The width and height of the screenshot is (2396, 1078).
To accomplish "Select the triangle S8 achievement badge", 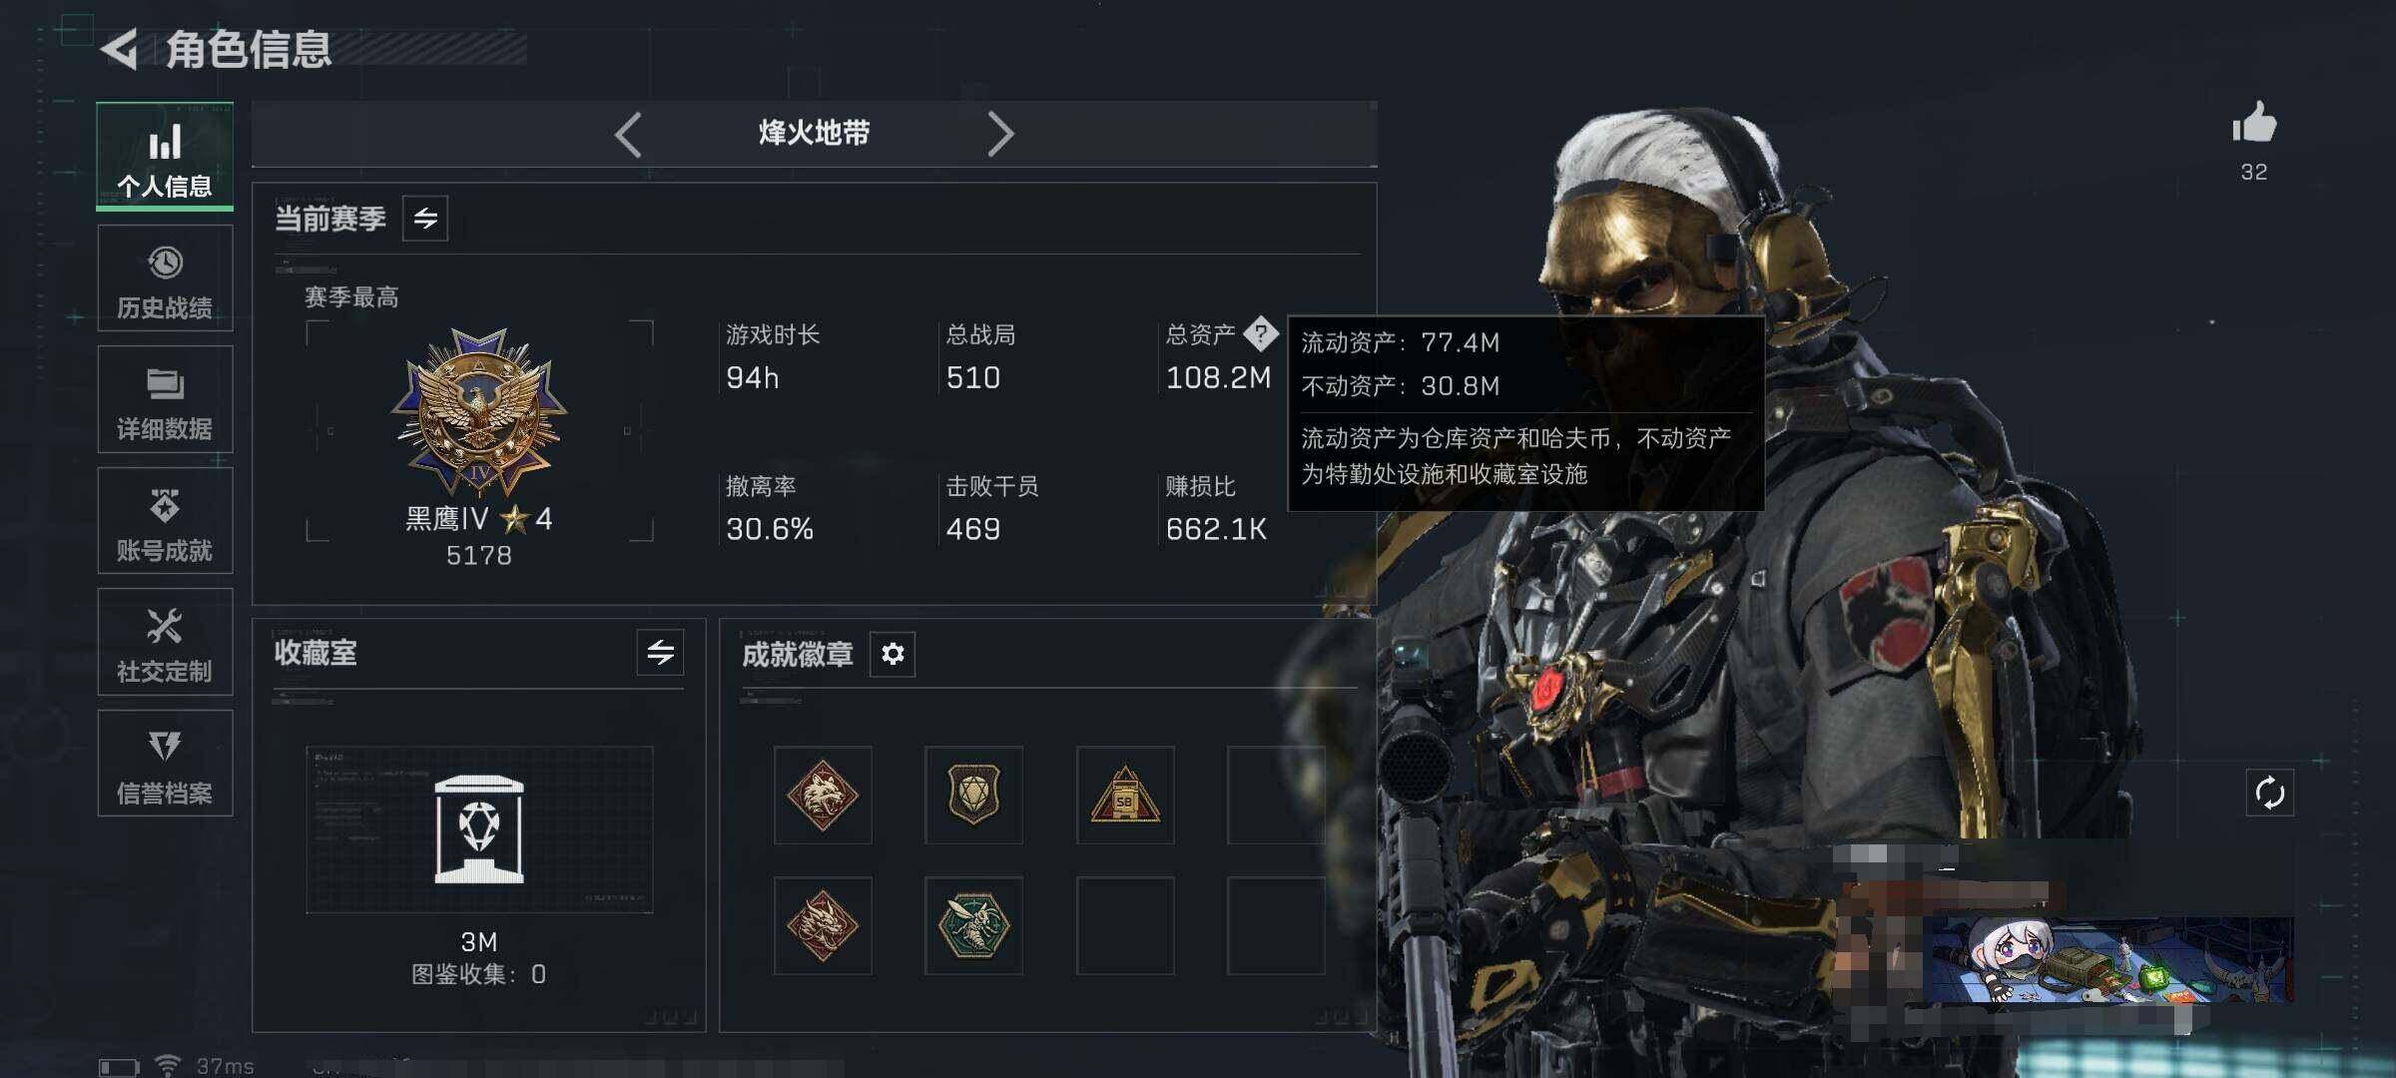I will (1125, 796).
